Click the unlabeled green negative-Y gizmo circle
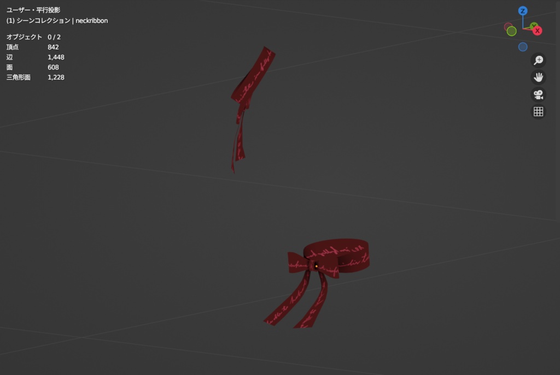560x375 pixels. point(511,31)
